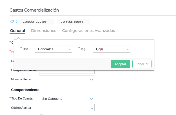Click the Cancelar button
176x115 pixels.
(x=142, y=64)
